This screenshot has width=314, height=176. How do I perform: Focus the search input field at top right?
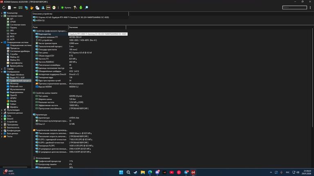tap(294, 7)
